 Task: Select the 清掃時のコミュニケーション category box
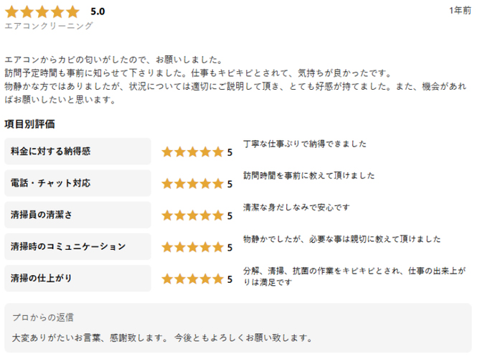coord(77,246)
